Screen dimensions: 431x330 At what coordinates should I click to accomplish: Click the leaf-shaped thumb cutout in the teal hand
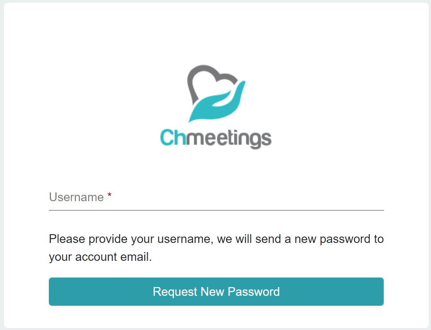pyautogui.click(x=222, y=99)
